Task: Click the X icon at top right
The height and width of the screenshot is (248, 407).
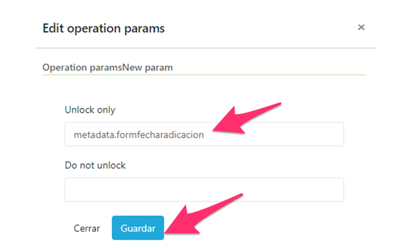Action: tap(361, 27)
